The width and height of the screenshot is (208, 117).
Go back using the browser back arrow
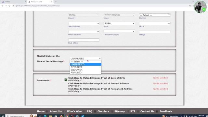click(2, 6)
